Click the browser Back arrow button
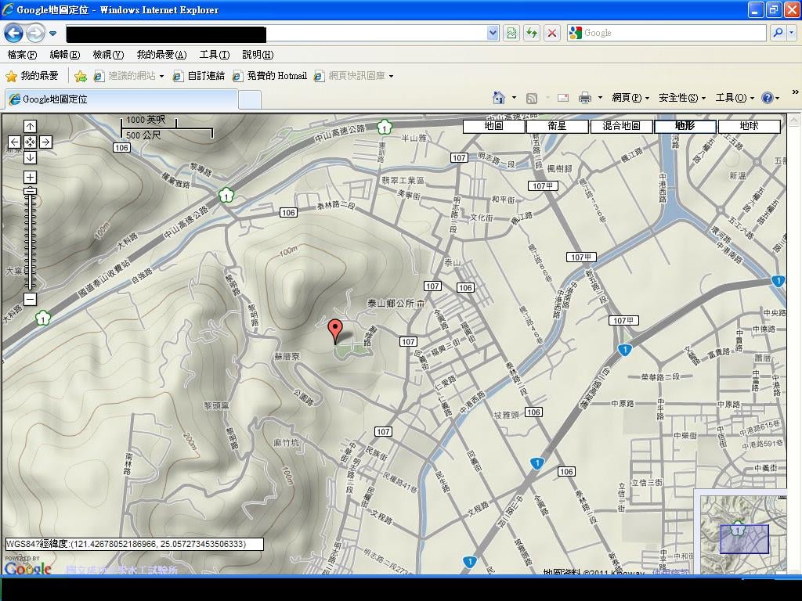Viewport: 802px width, 601px height. pos(13,33)
